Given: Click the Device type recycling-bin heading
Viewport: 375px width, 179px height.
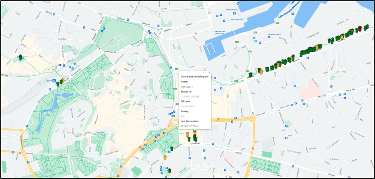Looking at the screenshot, I should click(194, 76).
